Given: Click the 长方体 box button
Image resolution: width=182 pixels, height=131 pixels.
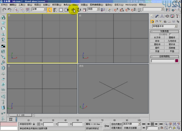Looking at the screenshot, I should 157,38.
